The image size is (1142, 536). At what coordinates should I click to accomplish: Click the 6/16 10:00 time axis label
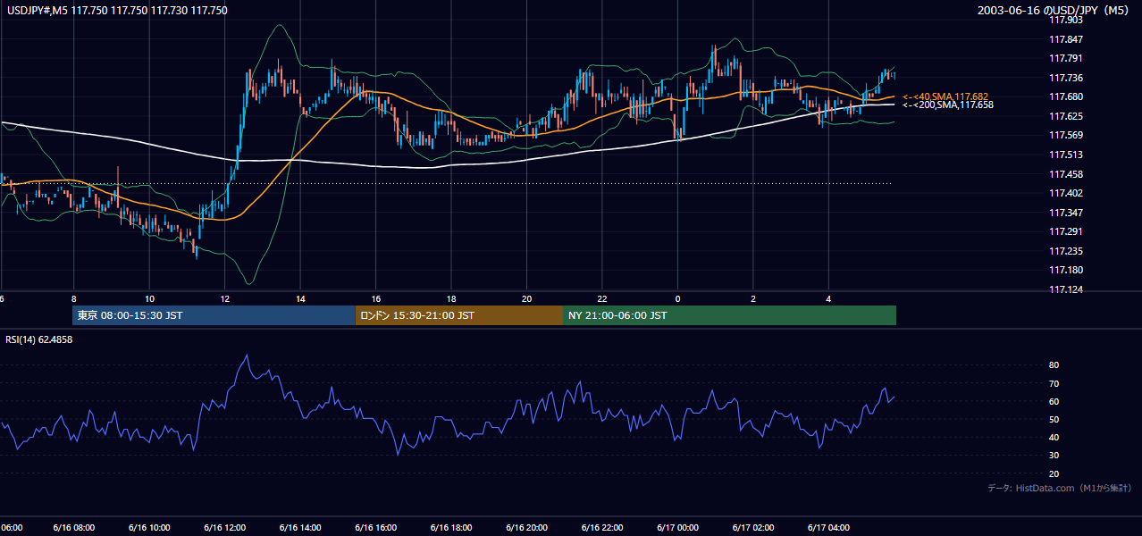[149, 528]
